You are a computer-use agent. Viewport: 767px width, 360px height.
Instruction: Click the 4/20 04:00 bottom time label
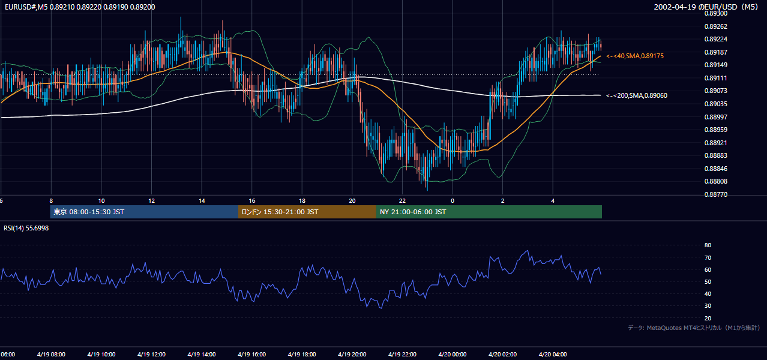click(x=553, y=355)
